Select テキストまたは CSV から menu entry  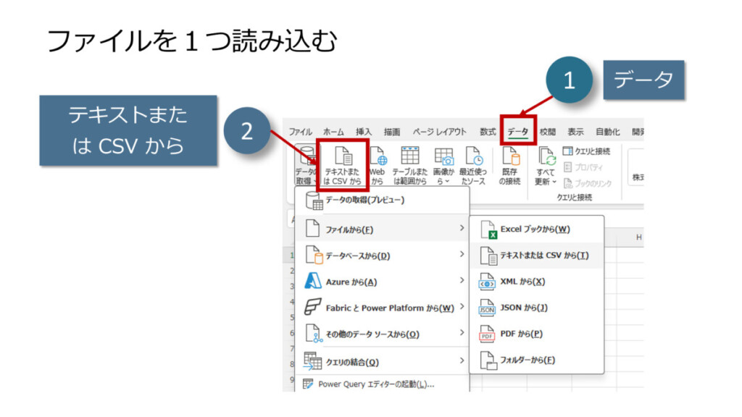543,256
